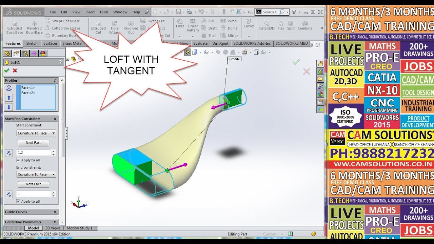The image size is (434, 244).
Task: Move profile up with blue arrow
Action: (9, 98)
